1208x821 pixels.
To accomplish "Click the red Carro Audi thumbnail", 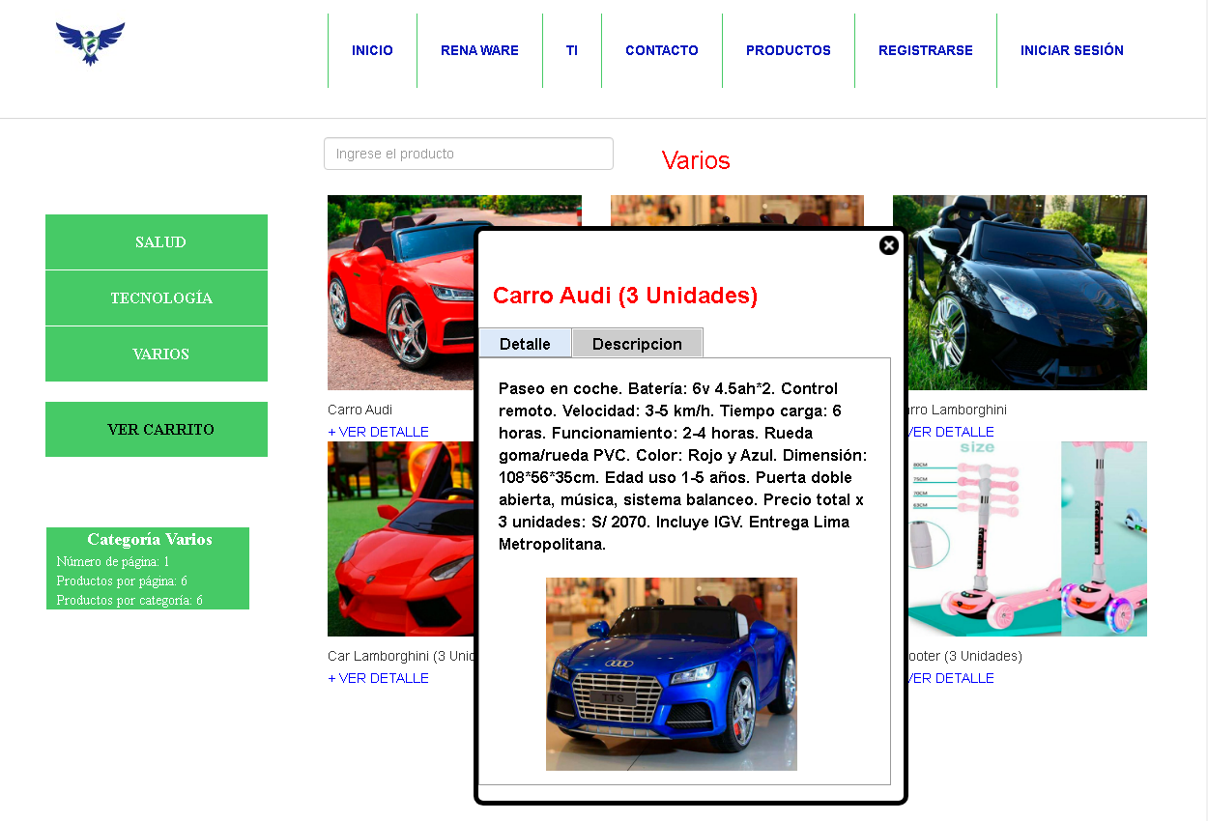I will pos(400,293).
